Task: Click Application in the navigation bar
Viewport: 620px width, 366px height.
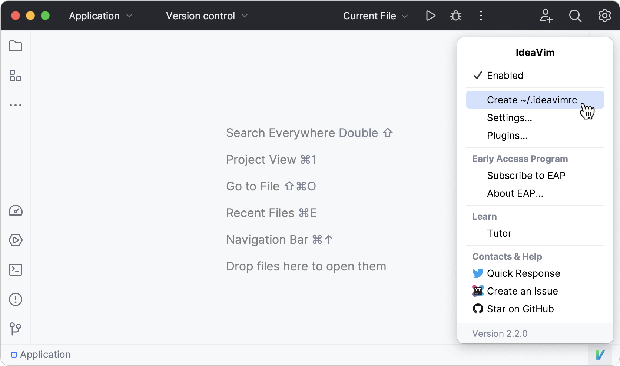Action: pos(41,355)
